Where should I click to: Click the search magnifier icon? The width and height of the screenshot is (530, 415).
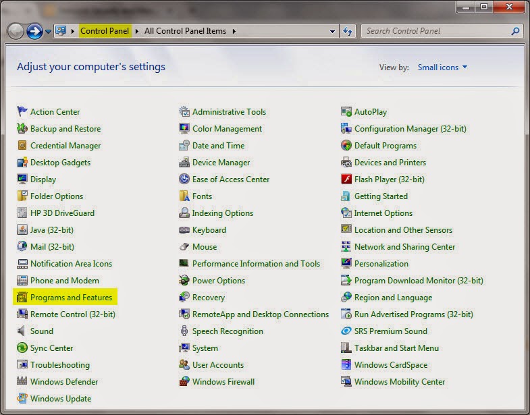click(515, 31)
